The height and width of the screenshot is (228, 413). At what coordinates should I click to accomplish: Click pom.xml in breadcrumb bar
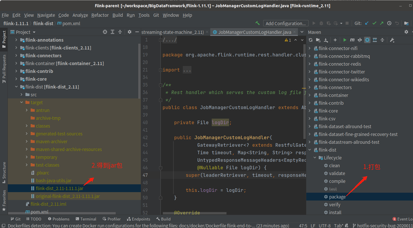(x=69, y=23)
